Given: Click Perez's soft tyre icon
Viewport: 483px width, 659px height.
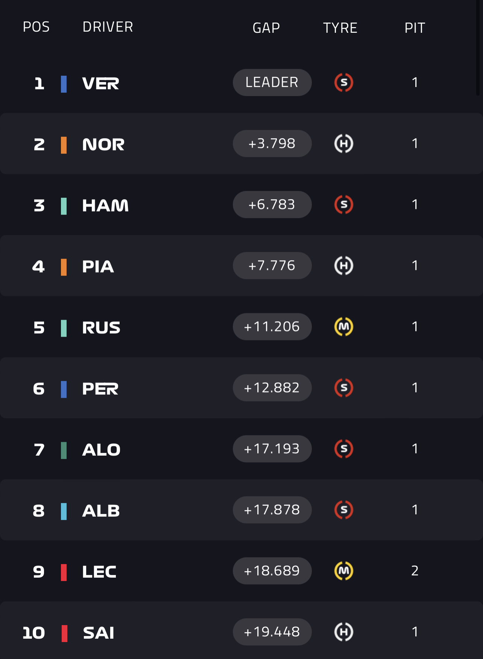Looking at the screenshot, I should coord(343,387).
